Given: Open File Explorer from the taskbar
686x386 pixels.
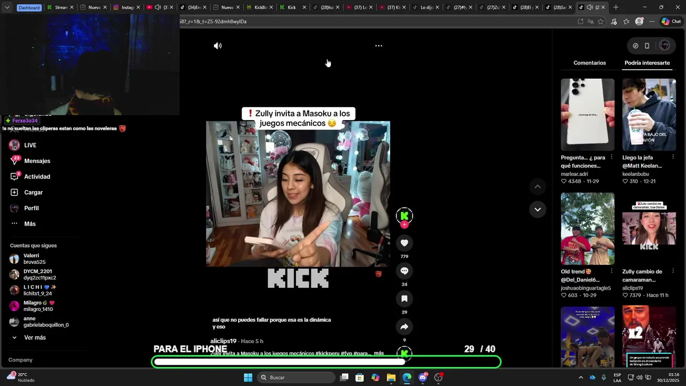Looking at the screenshot, I should 391,377.
